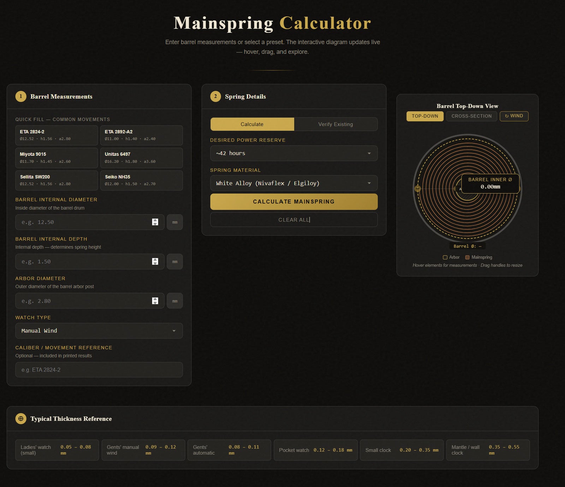Image resolution: width=565 pixels, height=487 pixels.
Task: Click the Calculate Mainspring button
Action: tap(294, 202)
